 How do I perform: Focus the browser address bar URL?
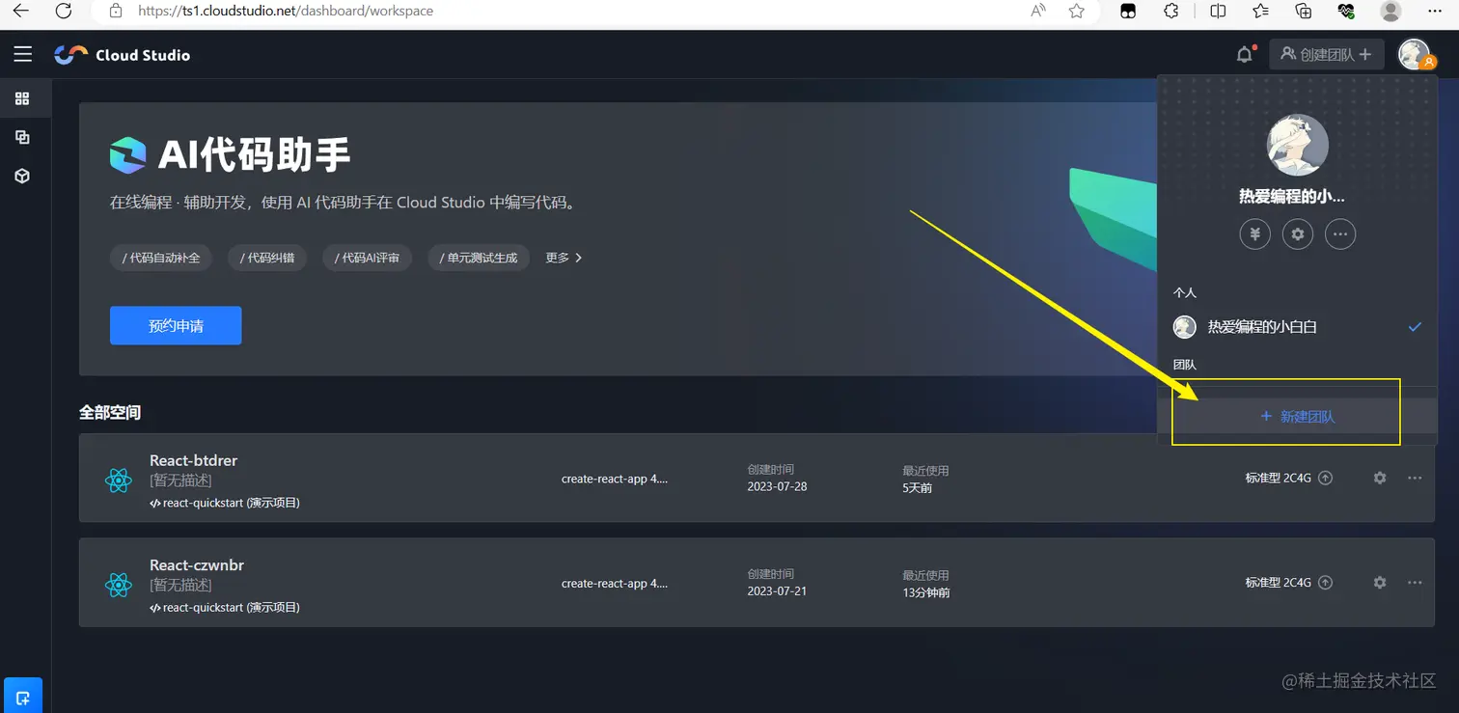(286, 12)
